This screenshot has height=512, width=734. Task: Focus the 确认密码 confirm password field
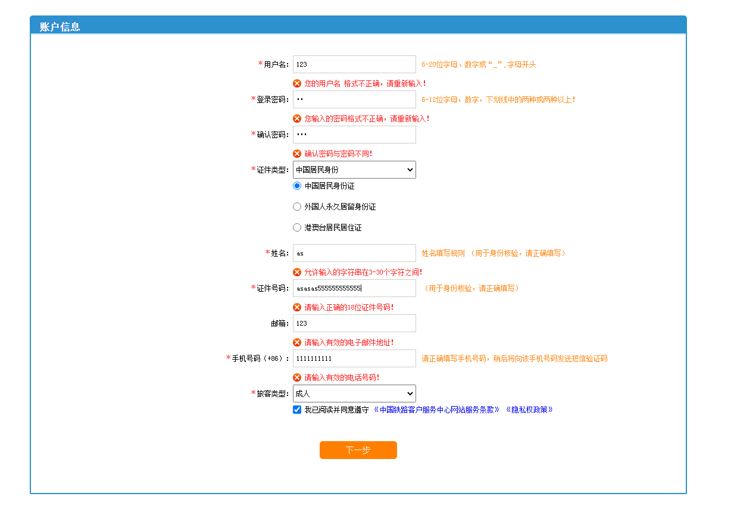(x=354, y=135)
